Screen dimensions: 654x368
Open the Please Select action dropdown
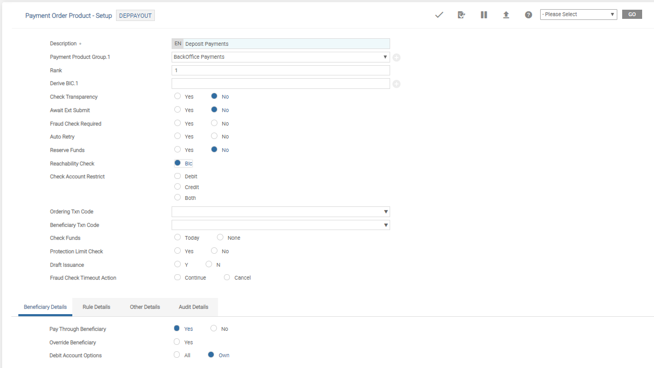578,15
